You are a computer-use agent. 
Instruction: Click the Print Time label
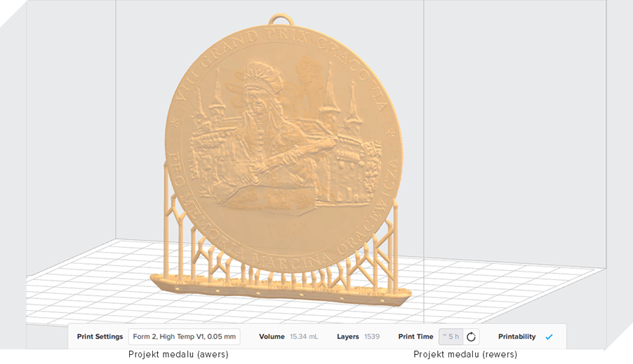pos(415,337)
